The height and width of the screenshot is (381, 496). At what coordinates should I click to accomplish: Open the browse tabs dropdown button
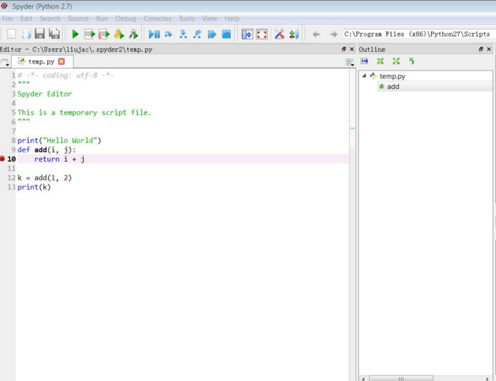tap(5, 62)
